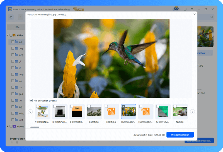The width and height of the screenshot is (223, 152).
Task: Expand the Videos tree node
Action: 8,126
